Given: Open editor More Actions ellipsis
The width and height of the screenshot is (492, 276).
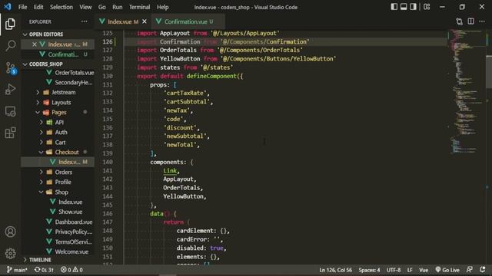Looking at the screenshot, I should pos(482,21).
